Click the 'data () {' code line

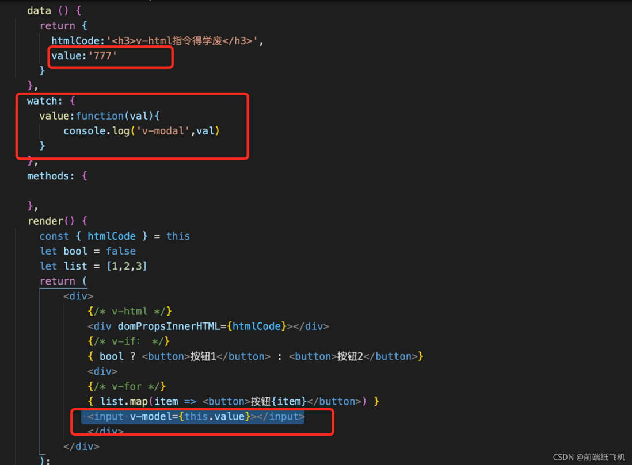[54, 10]
